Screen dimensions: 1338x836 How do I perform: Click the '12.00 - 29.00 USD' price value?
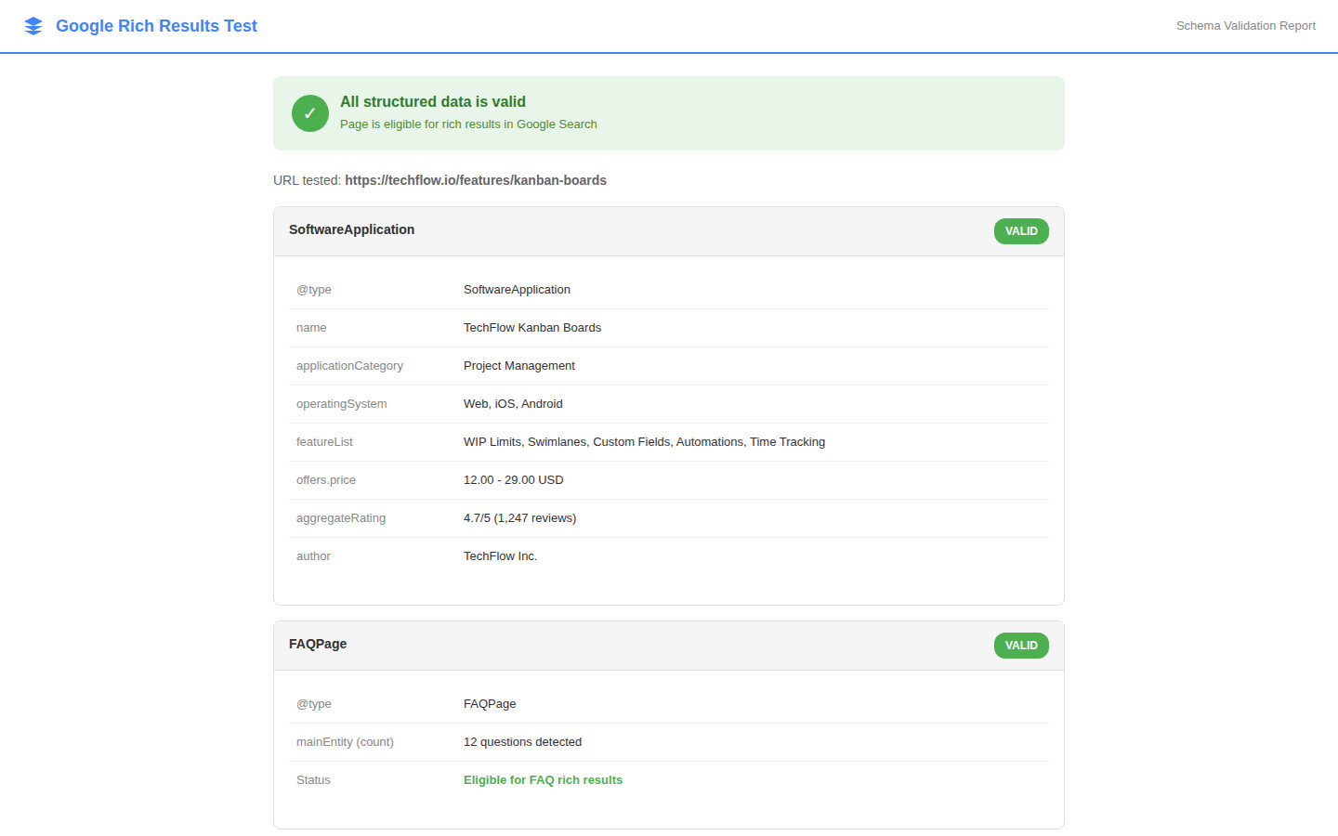click(514, 480)
